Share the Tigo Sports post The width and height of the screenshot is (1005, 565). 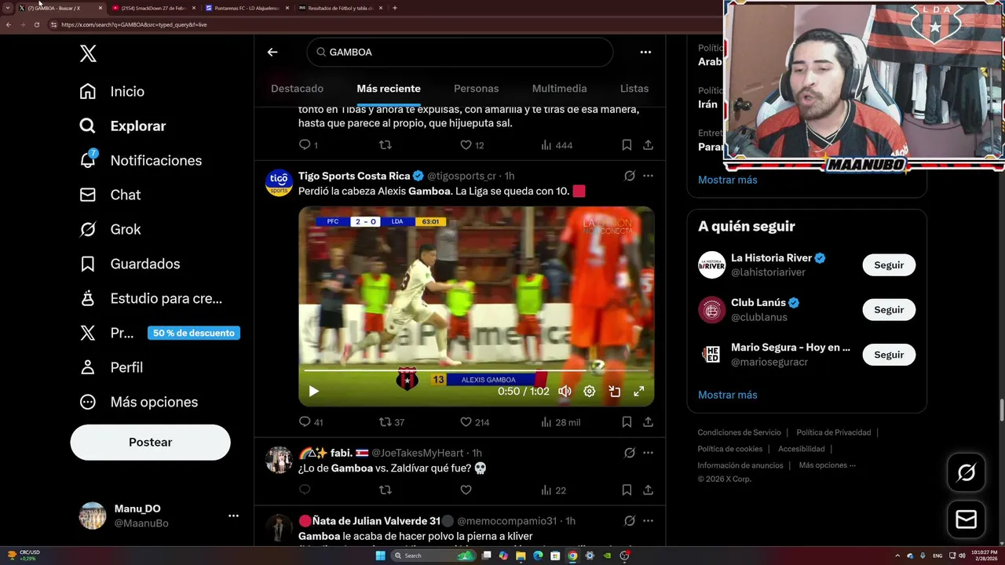tap(648, 422)
